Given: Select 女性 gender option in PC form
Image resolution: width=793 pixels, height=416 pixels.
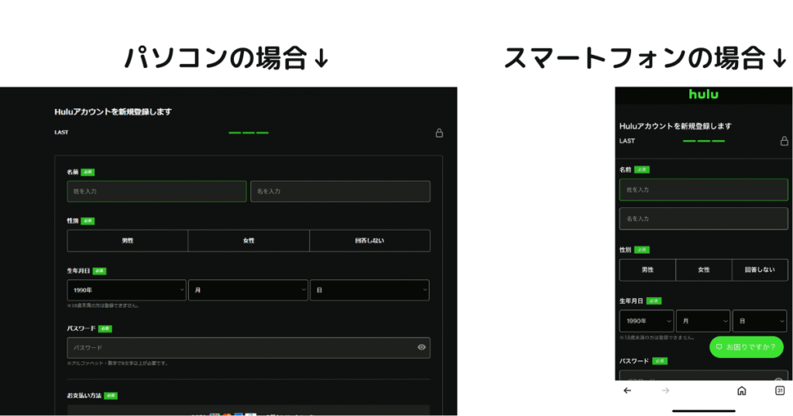Looking at the screenshot, I should (249, 240).
